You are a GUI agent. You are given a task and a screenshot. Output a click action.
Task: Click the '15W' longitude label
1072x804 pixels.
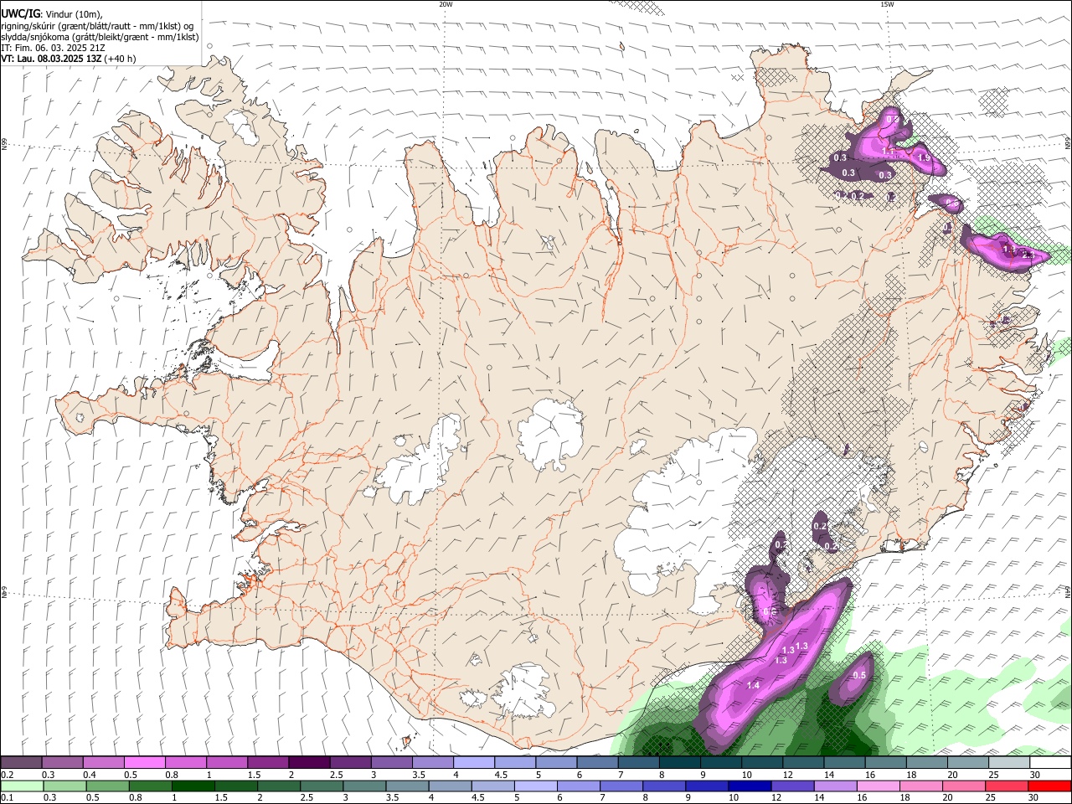(887, 4)
